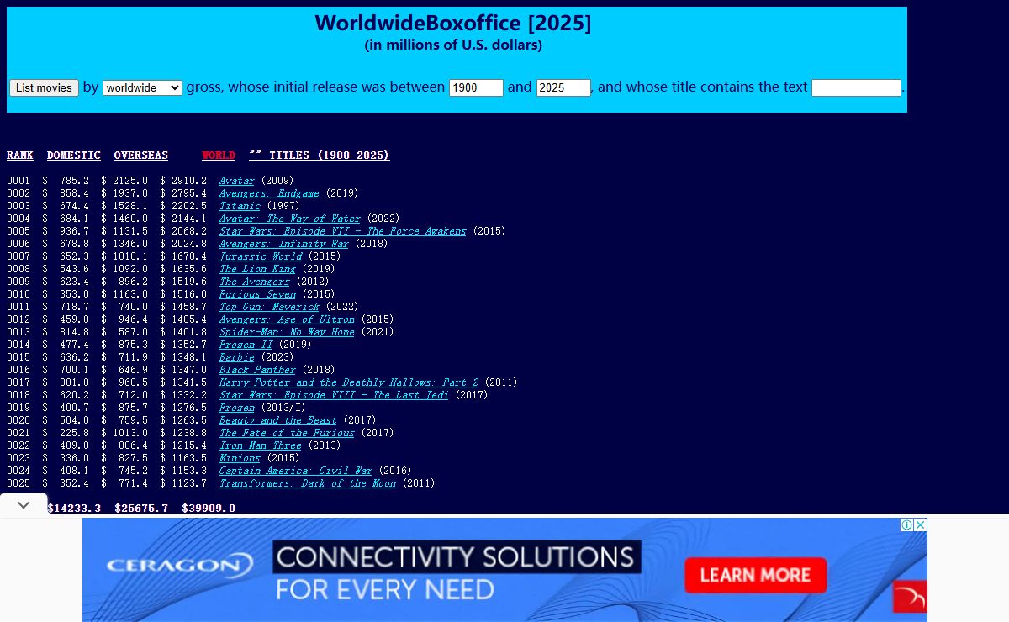
Task: Open Captain America: Civil War link
Action: point(295,471)
